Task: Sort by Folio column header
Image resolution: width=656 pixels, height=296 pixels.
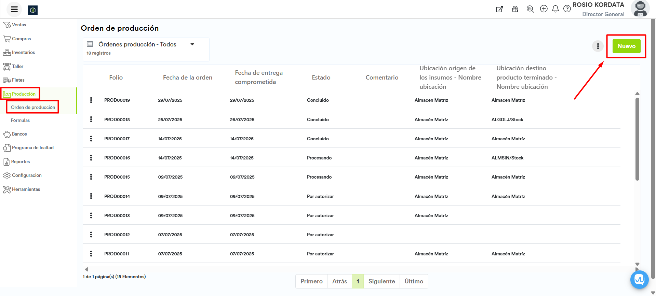Action: 116,77
